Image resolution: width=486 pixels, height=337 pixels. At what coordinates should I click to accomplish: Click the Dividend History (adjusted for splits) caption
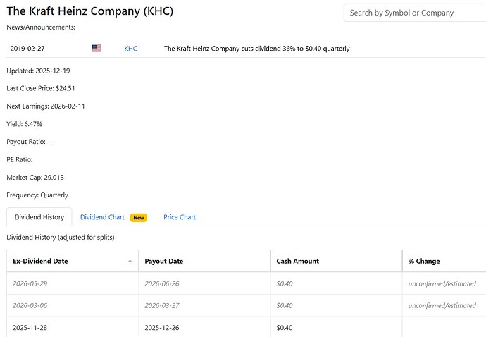(61, 238)
